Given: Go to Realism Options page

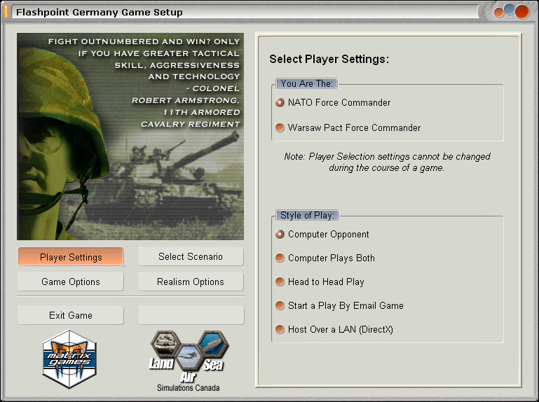Looking at the screenshot, I should (x=191, y=282).
